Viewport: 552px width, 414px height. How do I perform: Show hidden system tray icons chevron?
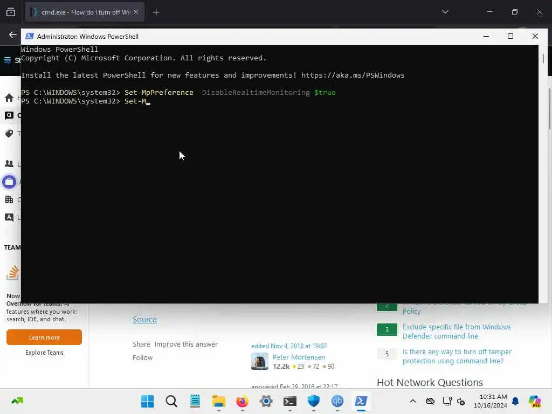coord(412,401)
